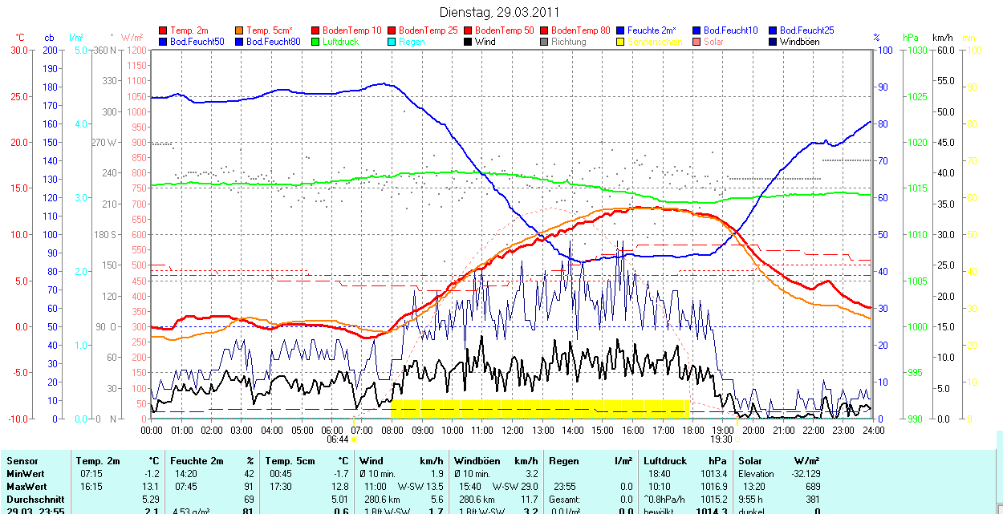Click the Windböen column header in table
Screen dimensions: 1003x514
[477, 461]
